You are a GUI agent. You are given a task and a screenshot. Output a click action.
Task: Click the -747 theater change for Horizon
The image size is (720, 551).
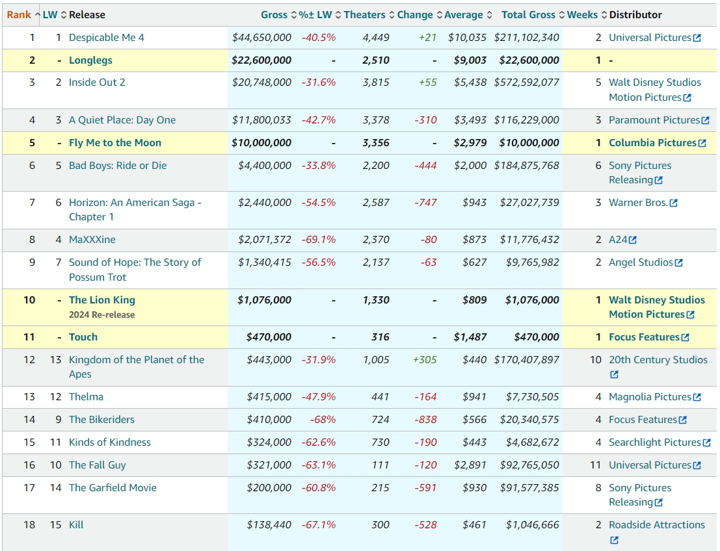click(x=425, y=203)
